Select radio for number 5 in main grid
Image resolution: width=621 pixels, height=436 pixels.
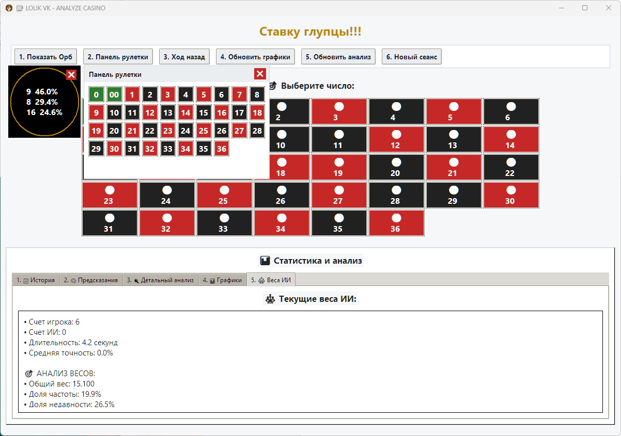pyautogui.click(x=454, y=106)
